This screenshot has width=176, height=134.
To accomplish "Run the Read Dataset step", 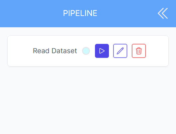I will [102, 51].
